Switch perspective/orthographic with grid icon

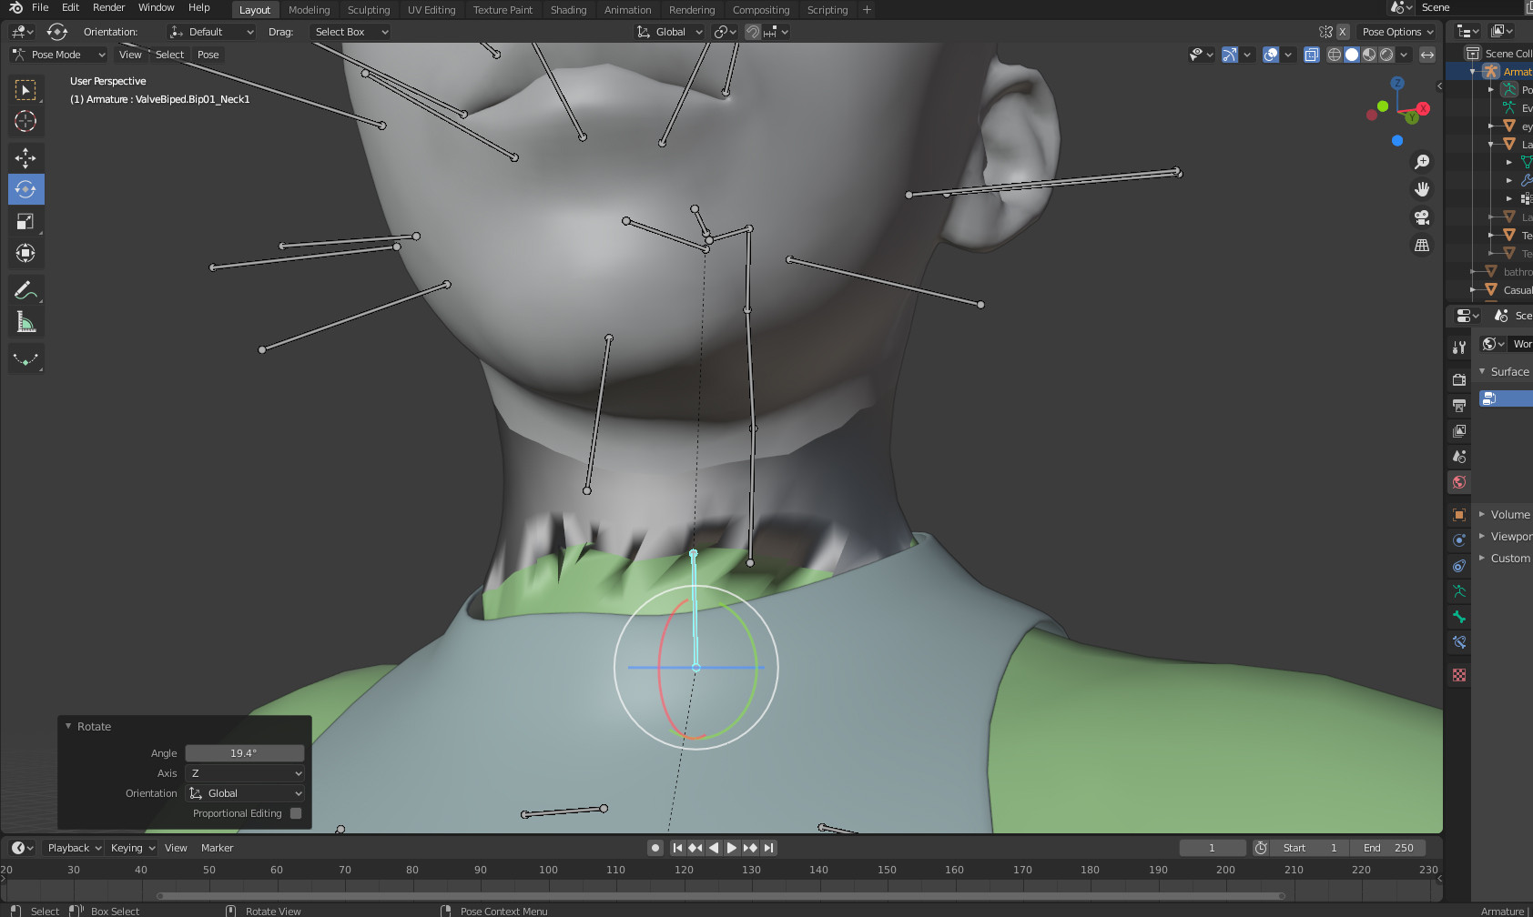pos(1421,246)
